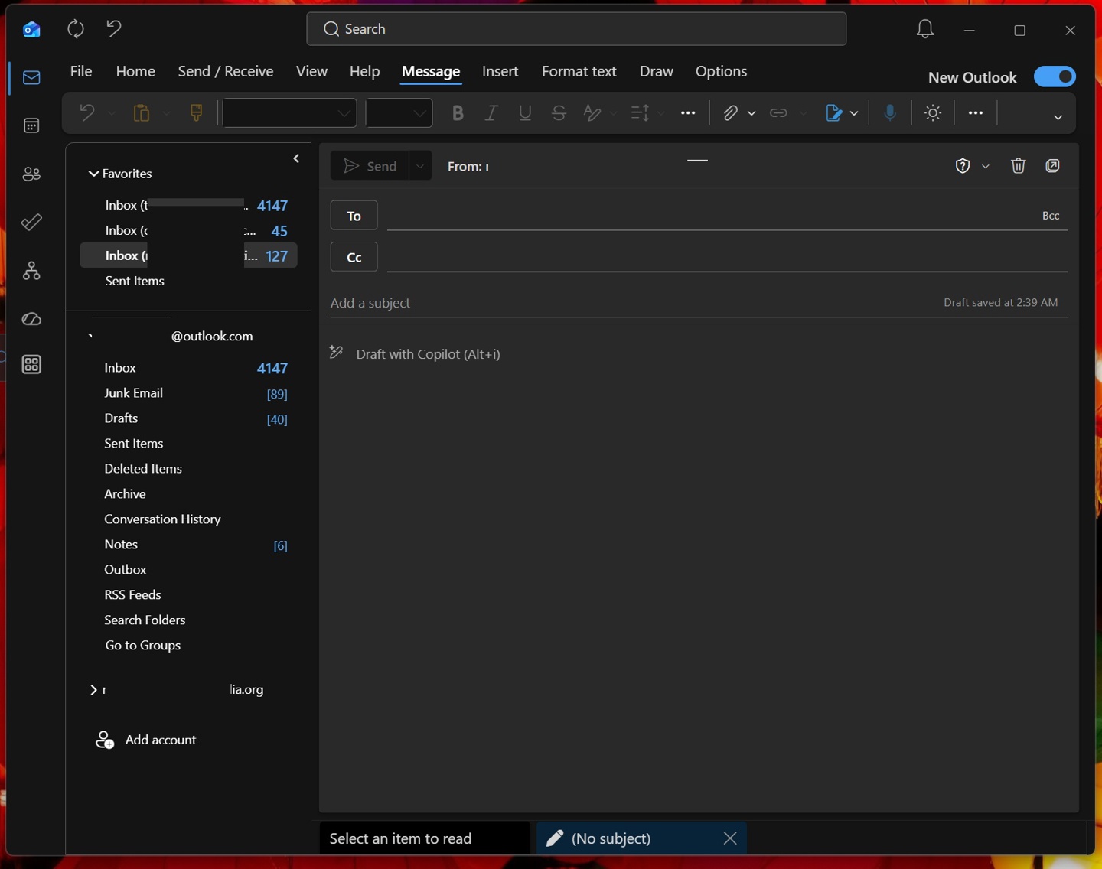
Task: Open line spacing options icon
Action: 640,113
